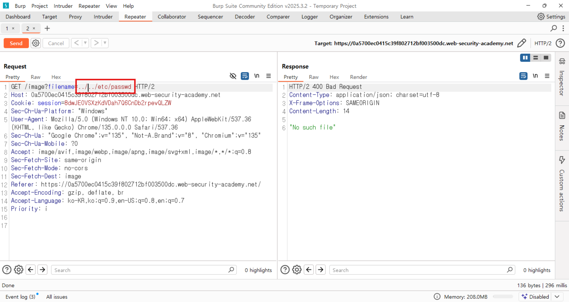This screenshot has width=569, height=302.
Task: Jump to previous response search match
Action: point(309,270)
